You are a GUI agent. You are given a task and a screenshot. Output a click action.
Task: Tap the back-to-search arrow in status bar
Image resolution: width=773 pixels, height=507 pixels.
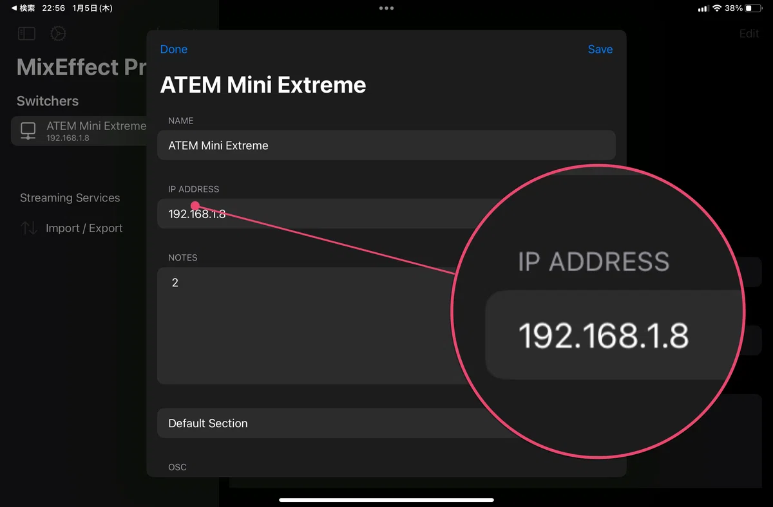[x=23, y=8]
